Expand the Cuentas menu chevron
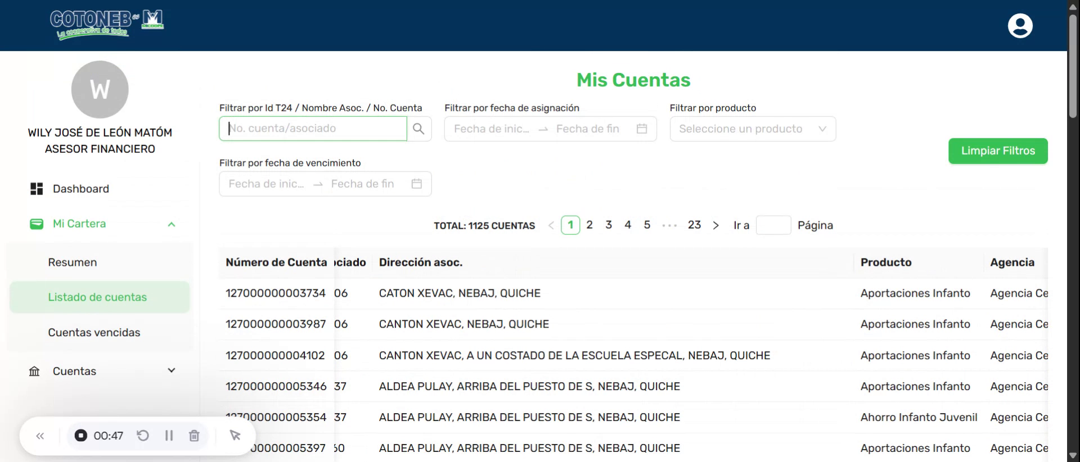 pos(172,370)
